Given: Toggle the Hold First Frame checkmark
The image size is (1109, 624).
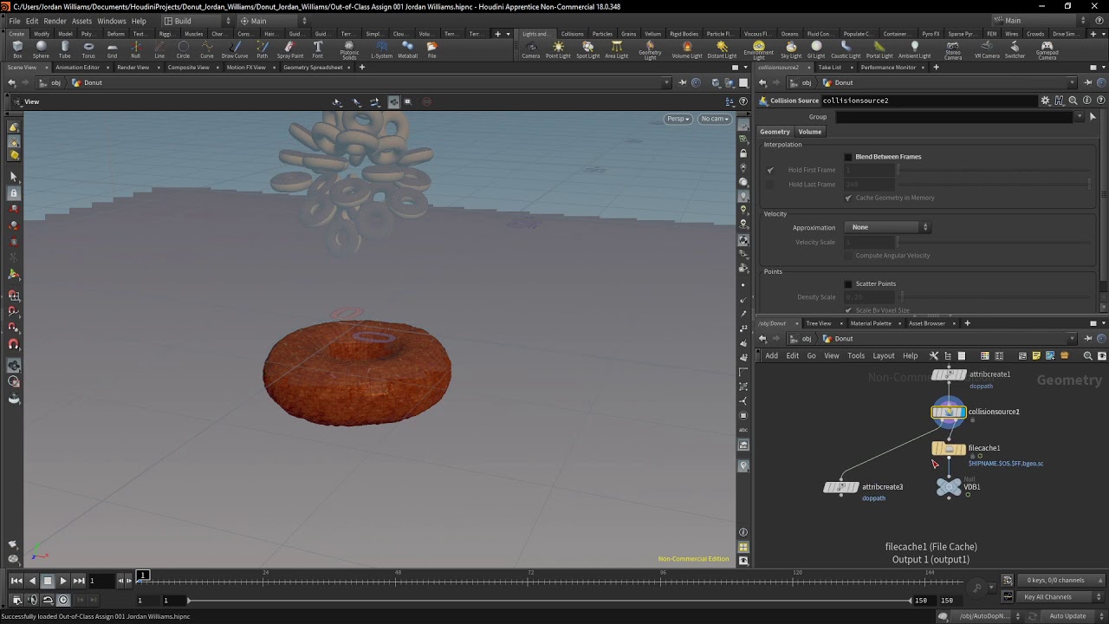Looking at the screenshot, I should click(770, 170).
